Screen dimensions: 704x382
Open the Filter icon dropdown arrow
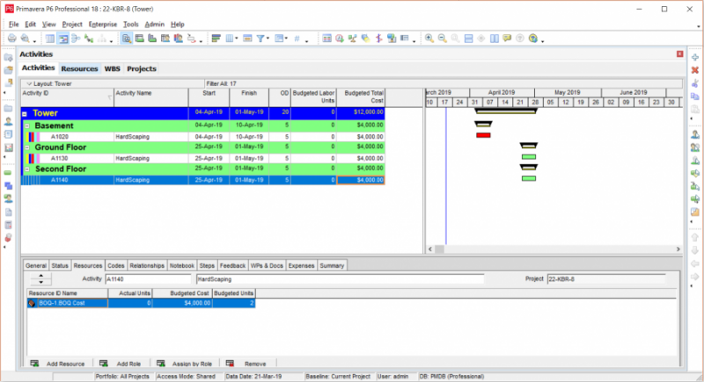(x=268, y=39)
